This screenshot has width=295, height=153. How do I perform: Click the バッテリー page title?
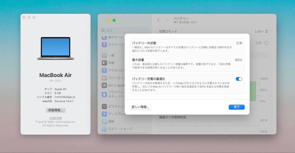181,19
